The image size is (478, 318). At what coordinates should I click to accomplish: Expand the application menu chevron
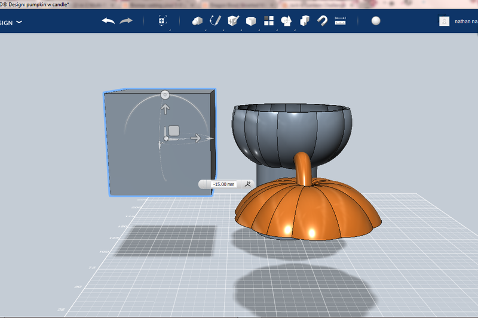click(19, 22)
